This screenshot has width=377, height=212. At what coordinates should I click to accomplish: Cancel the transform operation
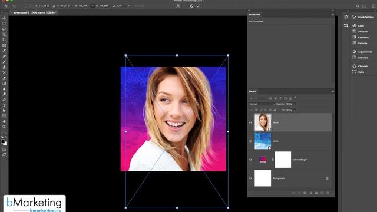[x=191, y=6]
